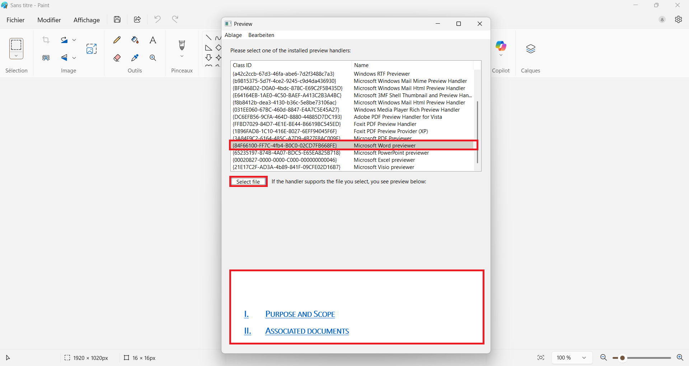Select the Fill bucket tool

135,40
